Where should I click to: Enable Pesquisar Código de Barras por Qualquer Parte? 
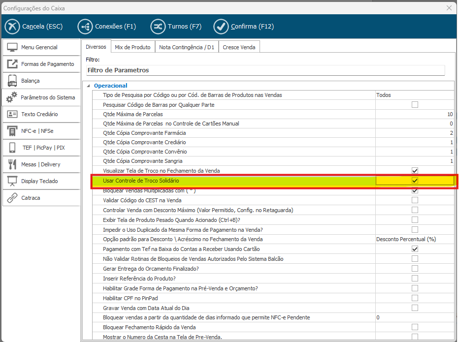click(415, 105)
